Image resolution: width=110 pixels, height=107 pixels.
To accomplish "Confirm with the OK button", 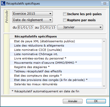I will (x=96, y=101).
